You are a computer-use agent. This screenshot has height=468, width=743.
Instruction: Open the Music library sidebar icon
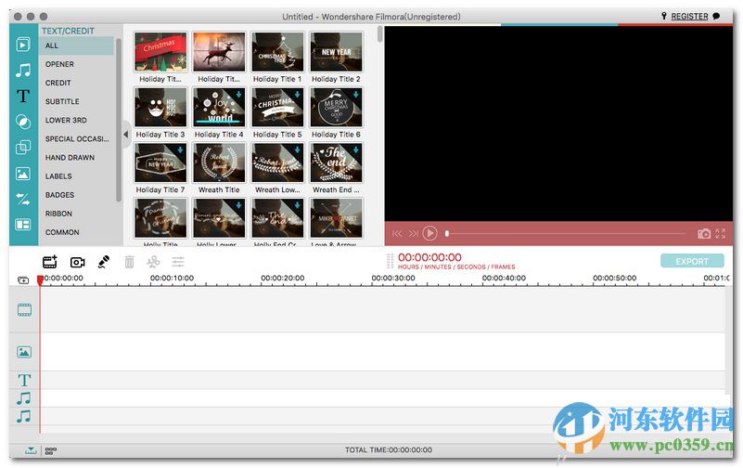[23, 71]
